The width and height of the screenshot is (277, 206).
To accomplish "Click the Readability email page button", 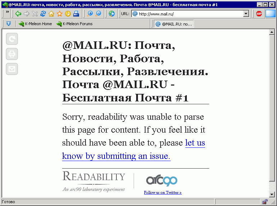I will pyautogui.click(x=12, y=69).
